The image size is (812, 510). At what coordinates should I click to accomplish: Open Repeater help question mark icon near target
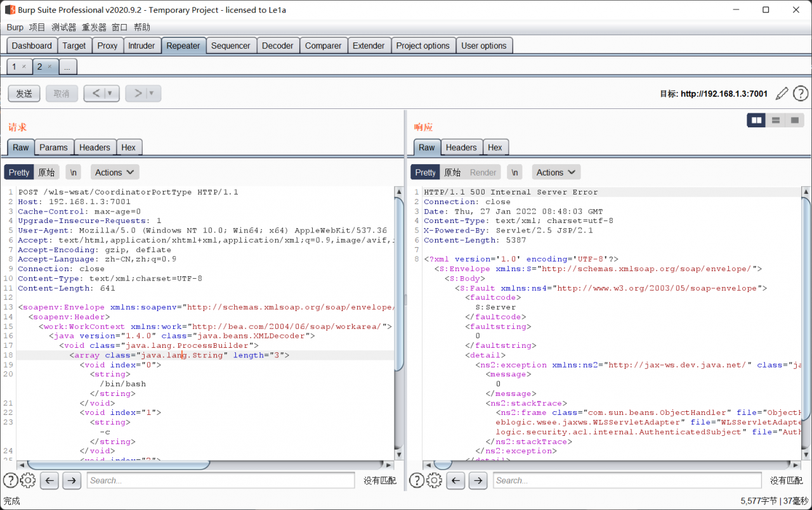pyautogui.click(x=801, y=94)
